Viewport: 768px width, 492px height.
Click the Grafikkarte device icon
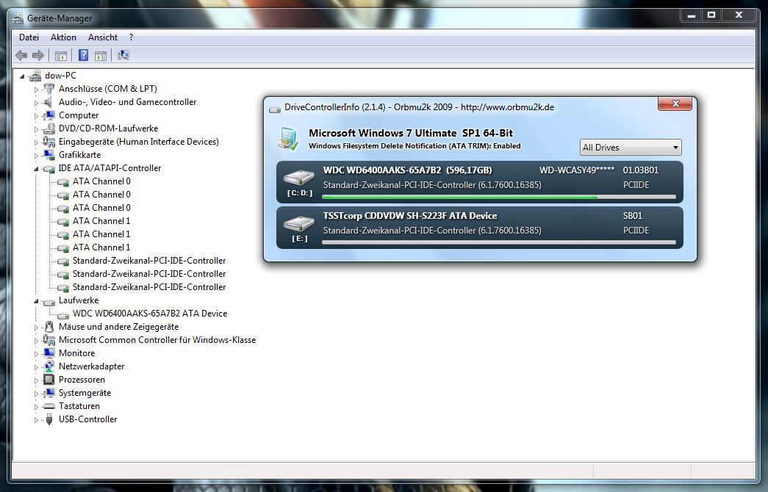click(49, 155)
